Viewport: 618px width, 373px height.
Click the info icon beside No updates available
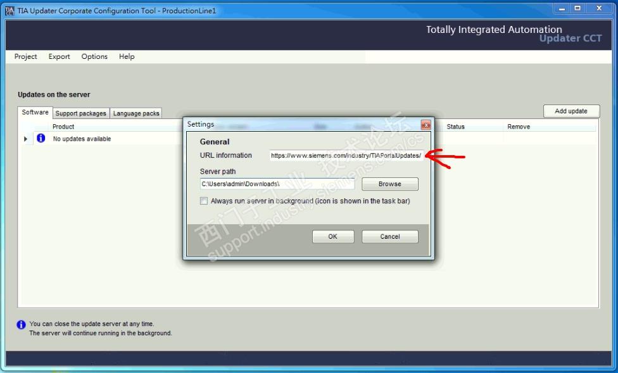41,138
